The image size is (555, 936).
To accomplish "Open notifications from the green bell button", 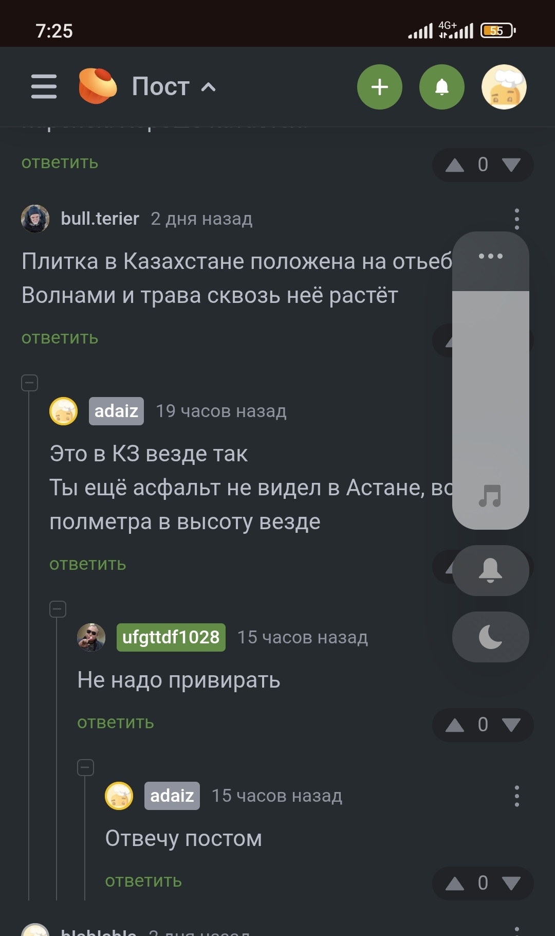I will point(441,87).
